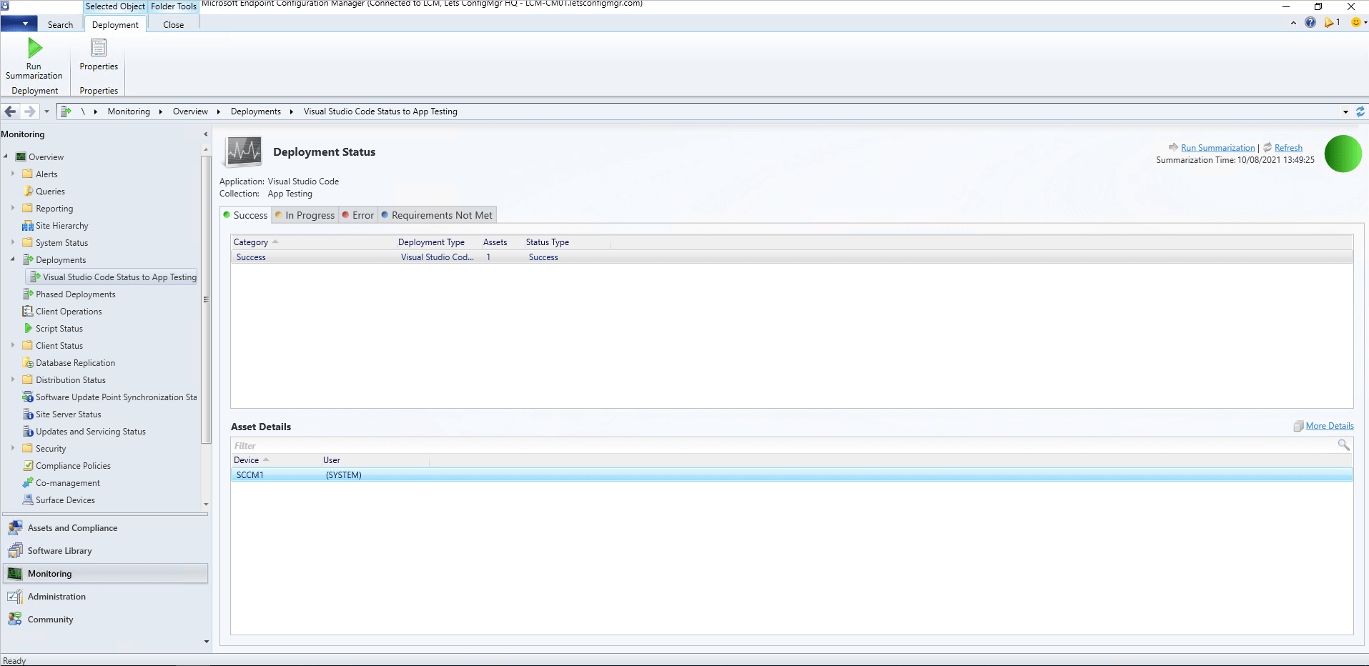Click the Software Update Point Synchronization icon
The height and width of the screenshot is (666, 1369).
pyautogui.click(x=28, y=397)
